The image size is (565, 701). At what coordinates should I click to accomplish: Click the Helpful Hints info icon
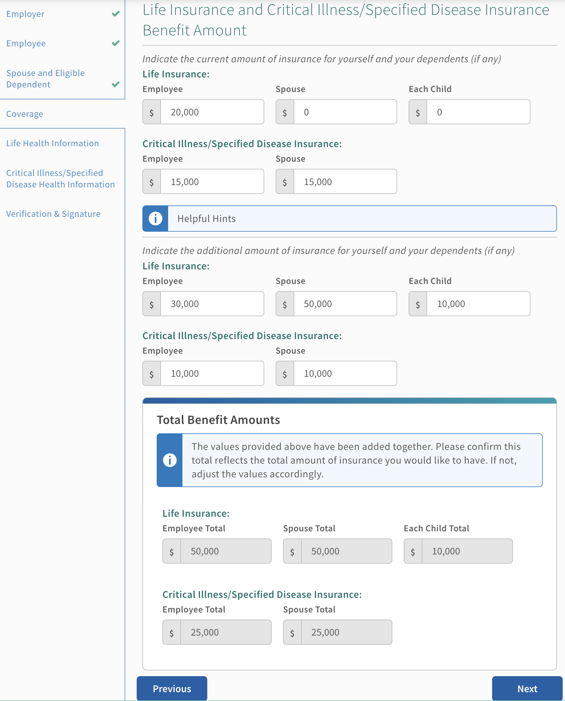coord(155,219)
